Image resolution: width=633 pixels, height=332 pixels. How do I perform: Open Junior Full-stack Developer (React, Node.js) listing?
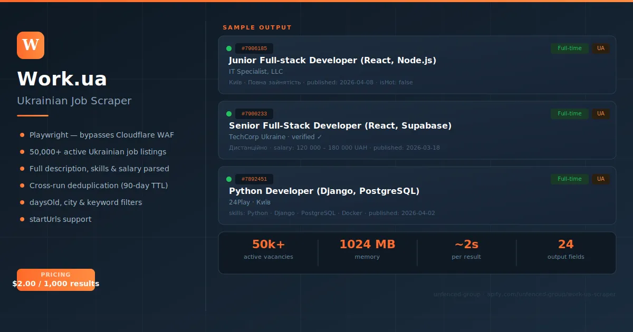click(332, 61)
